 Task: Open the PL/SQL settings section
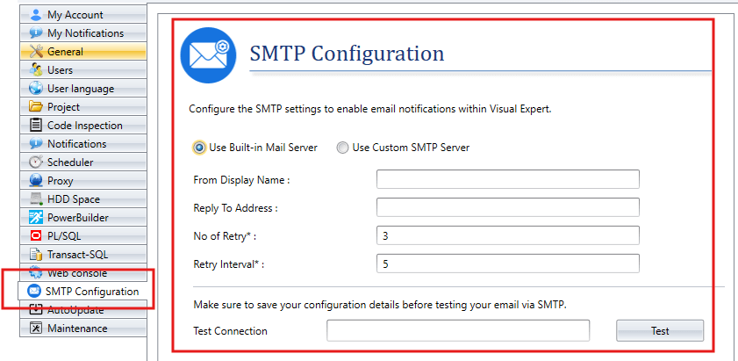83,235
